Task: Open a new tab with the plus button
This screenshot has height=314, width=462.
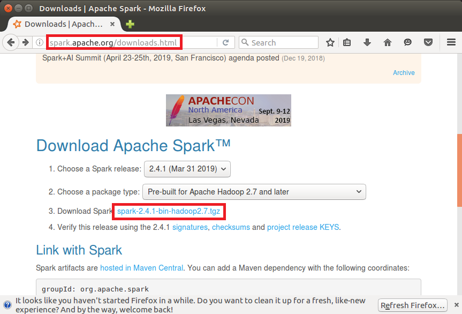Action: pyautogui.click(x=130, y=24)
